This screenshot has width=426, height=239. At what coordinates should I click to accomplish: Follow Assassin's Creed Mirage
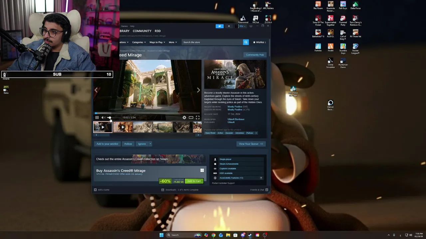(128, 144)
